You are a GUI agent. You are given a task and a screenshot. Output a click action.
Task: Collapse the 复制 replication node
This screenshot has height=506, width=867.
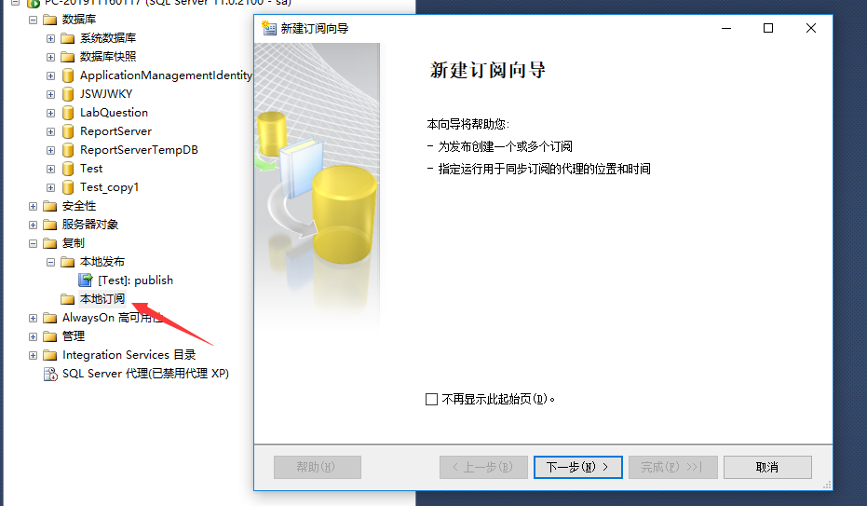point(34,243)
